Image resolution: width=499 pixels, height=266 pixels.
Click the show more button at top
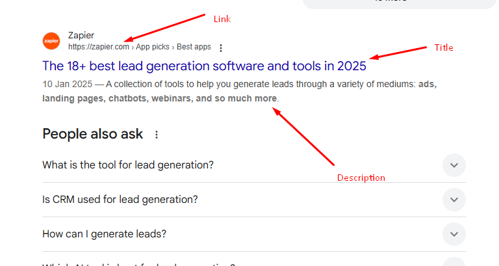398,3
